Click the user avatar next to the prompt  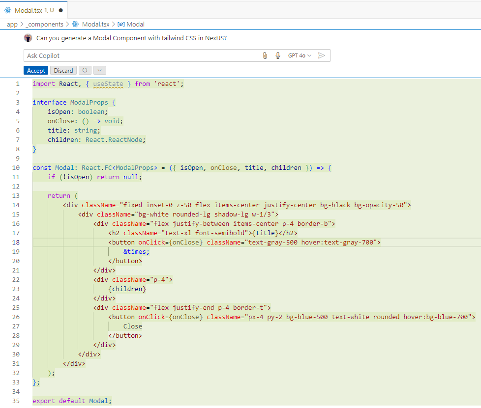tap(28, 38)
